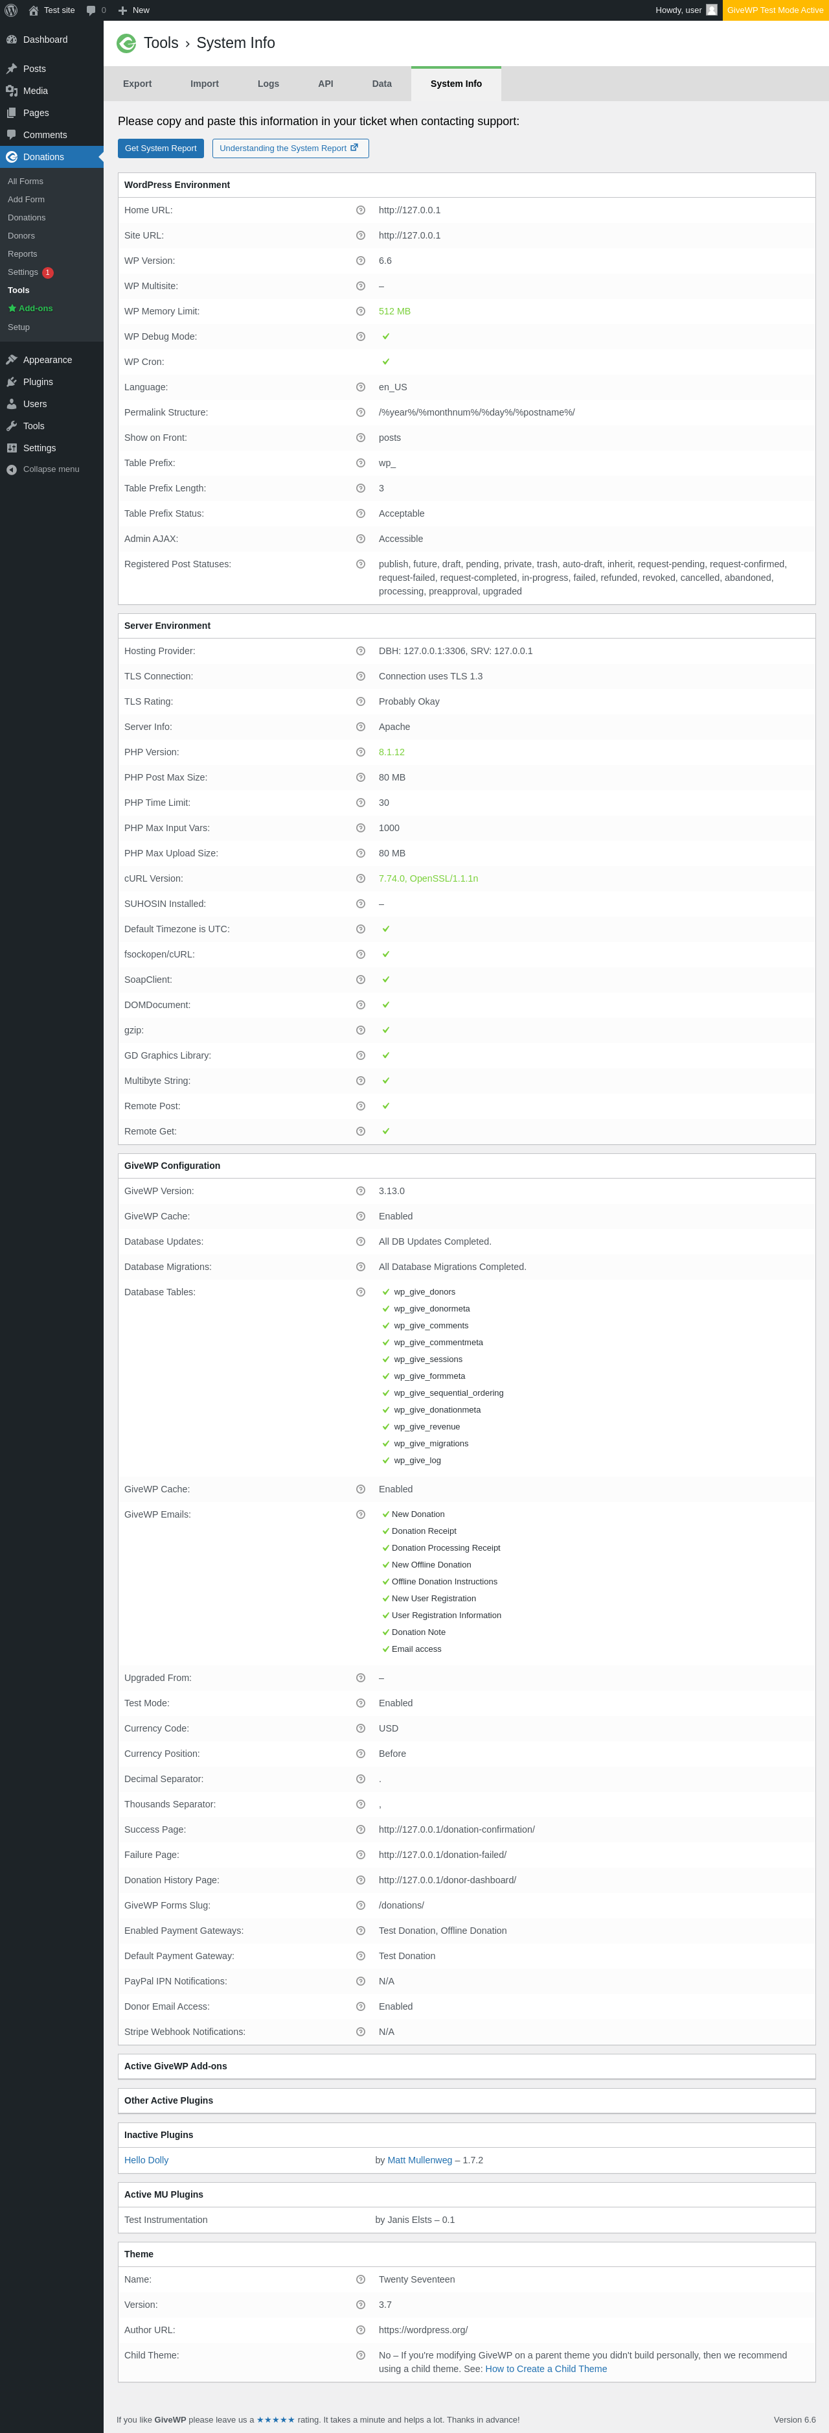Viewport: 829px width, 2433px height.
Task: Click the WordPress logo in admin bar
Action: 11,10
